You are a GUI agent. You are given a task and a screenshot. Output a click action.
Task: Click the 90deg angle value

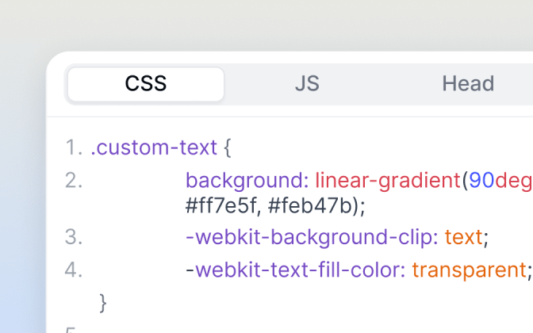[500, 181]
